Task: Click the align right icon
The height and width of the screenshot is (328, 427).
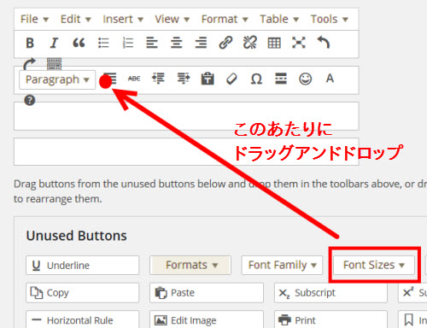Action: 201,43
